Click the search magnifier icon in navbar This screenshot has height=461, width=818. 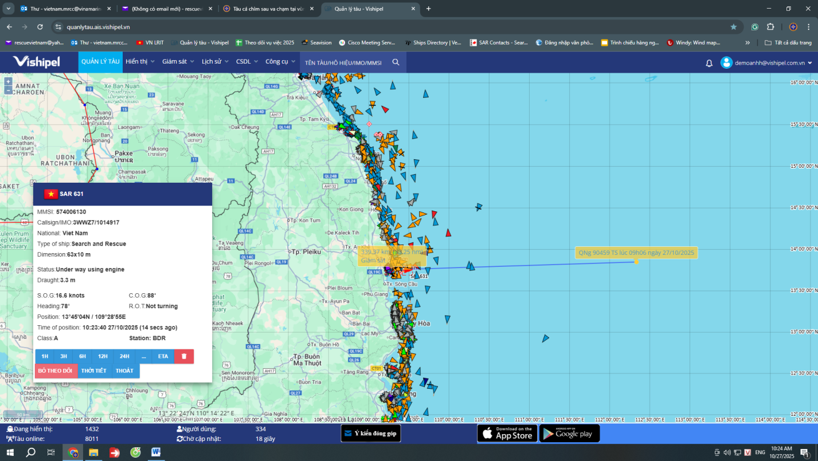click(396, 62)
